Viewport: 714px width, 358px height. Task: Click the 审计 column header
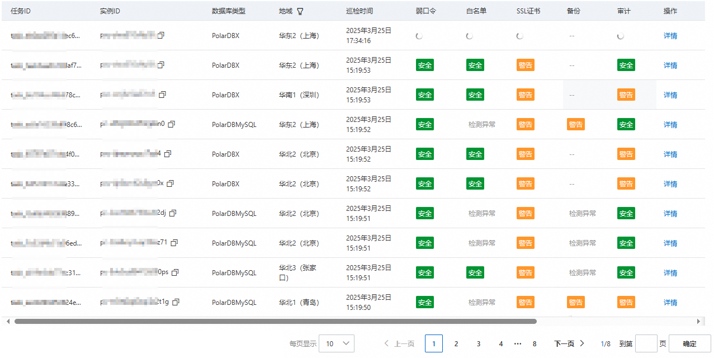(624, 11)
